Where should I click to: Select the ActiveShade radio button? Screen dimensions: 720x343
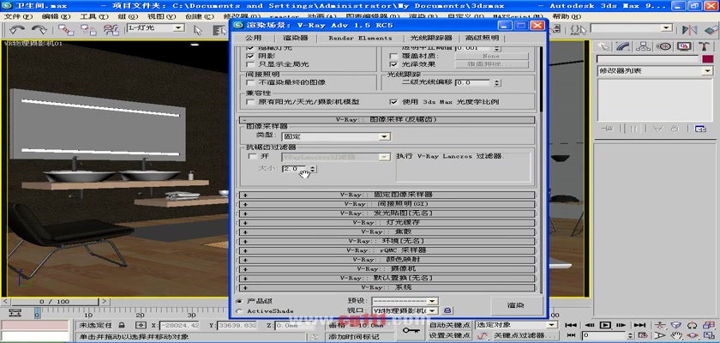click(x=239, y=311)
